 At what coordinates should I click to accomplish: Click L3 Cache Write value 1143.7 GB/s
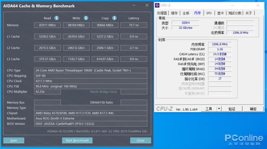click(76, 59)
